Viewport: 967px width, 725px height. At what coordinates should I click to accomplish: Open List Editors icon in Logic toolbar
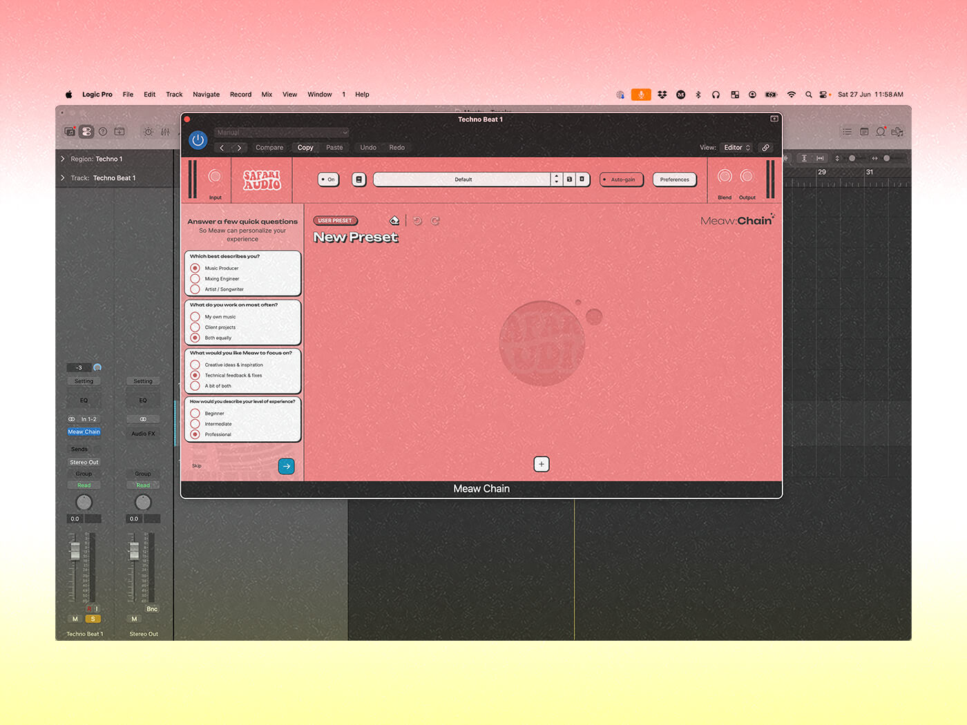[847, 131]
